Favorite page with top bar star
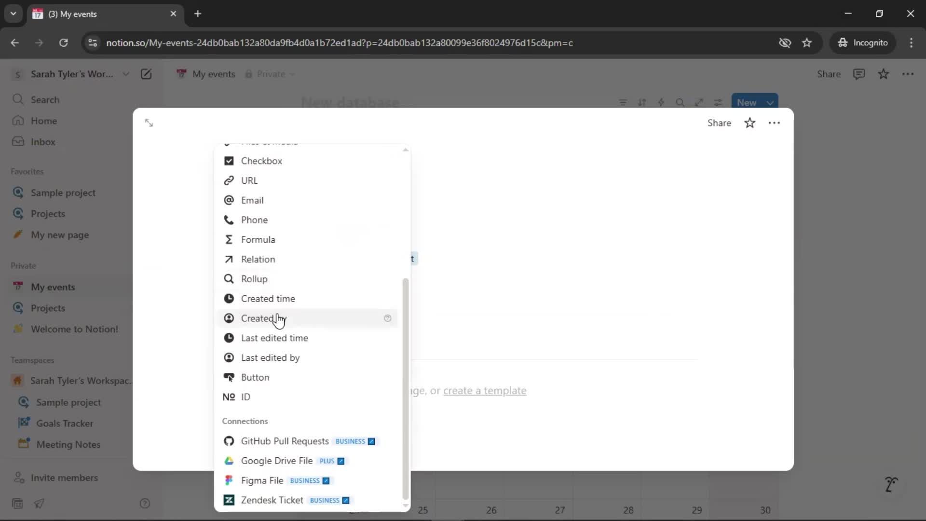The width and height of the screenshot is (926, 521). 883,74
